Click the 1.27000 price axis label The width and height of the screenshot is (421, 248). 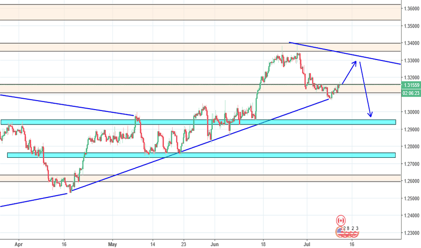pyautogui.click(x=412, y=164)
